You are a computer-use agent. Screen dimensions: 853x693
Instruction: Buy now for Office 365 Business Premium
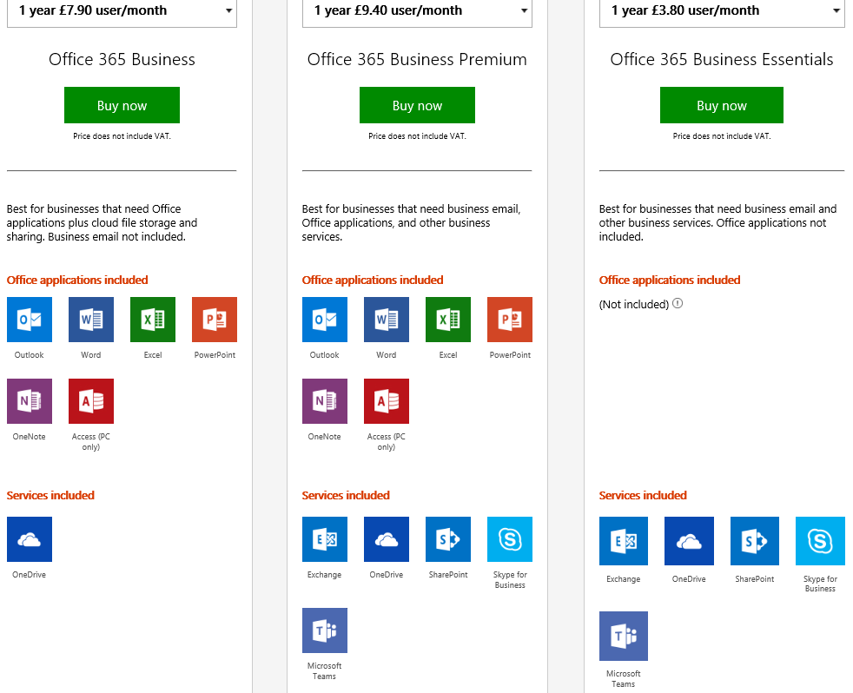tap(417, 105)
